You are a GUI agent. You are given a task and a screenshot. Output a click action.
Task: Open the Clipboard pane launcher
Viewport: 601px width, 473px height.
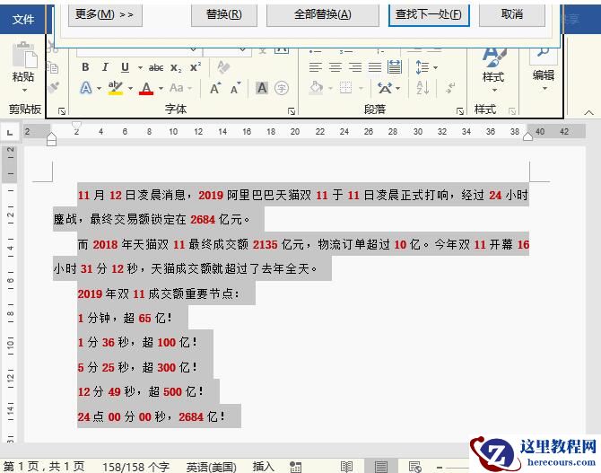click(x=62, y=111)
